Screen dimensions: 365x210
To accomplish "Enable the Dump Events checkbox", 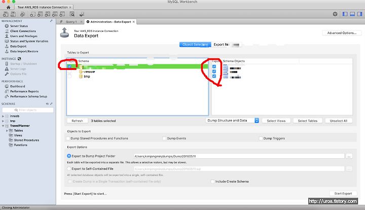I will [x=164, y=138].
